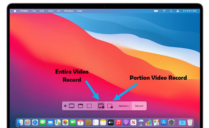Open Spotlight search in menu bar
Image resolution: width=209 pixels, height=128 pixels.
pos(171,11)
